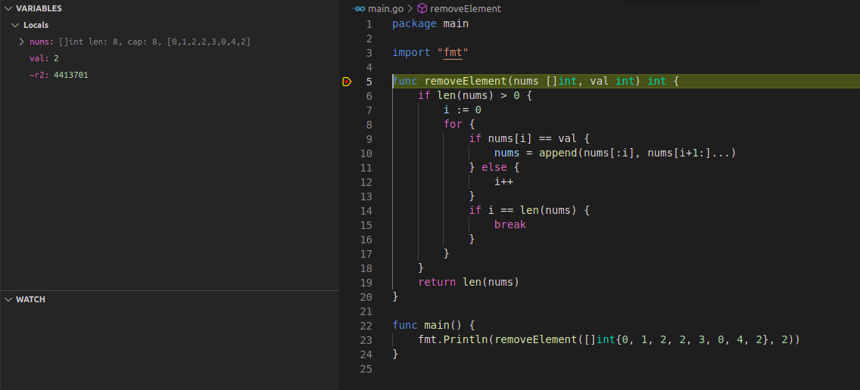Click 'i == len(nums)' on line 14
The image size is (860, 390).
coord(532,211)
